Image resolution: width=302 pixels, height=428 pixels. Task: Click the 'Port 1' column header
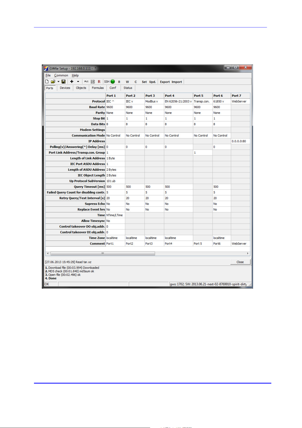pos(115,96)
